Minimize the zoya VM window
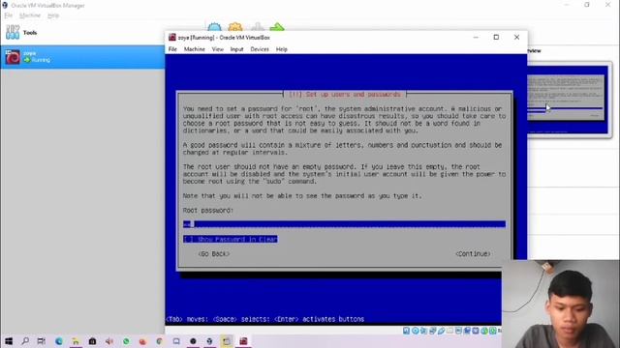 click(476, 37)
